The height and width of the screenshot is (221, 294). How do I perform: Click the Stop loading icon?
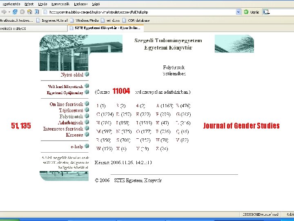[22, 12]
